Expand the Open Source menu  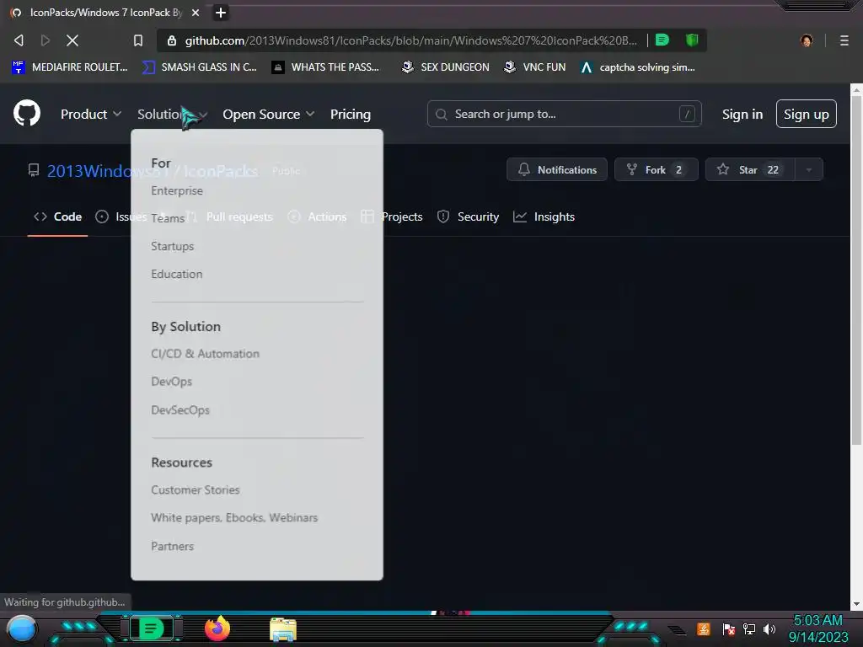pyautogui.click(x=269, y=114)
